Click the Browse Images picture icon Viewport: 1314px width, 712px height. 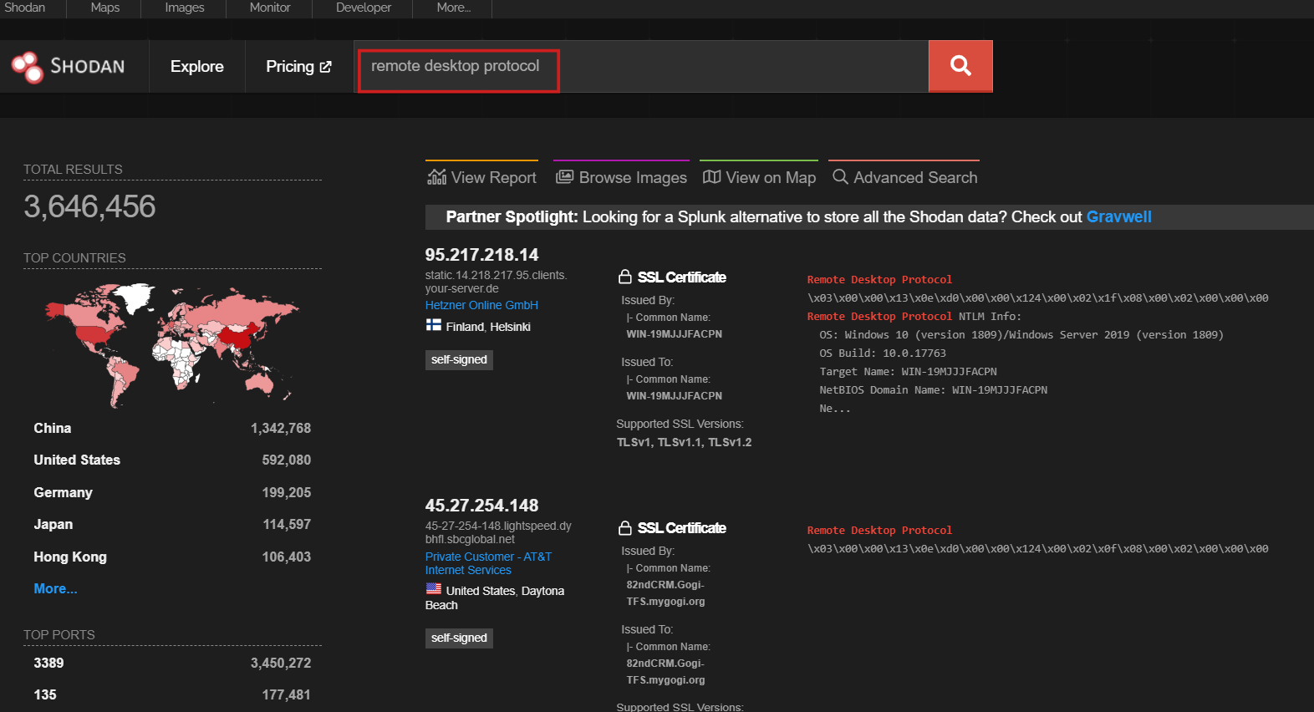[x=565, y=177]
